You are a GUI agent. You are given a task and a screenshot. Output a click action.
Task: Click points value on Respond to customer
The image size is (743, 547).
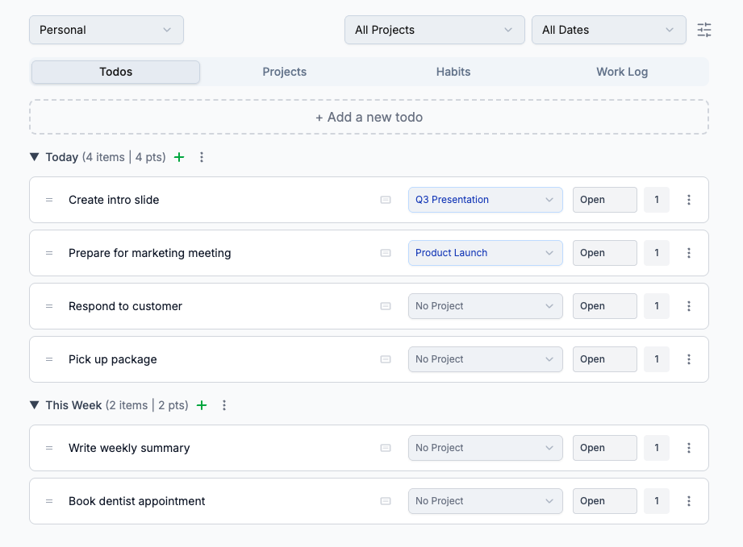click(x=657, y=306)
